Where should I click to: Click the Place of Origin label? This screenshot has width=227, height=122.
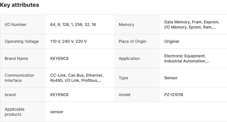[x=132, y=41]
